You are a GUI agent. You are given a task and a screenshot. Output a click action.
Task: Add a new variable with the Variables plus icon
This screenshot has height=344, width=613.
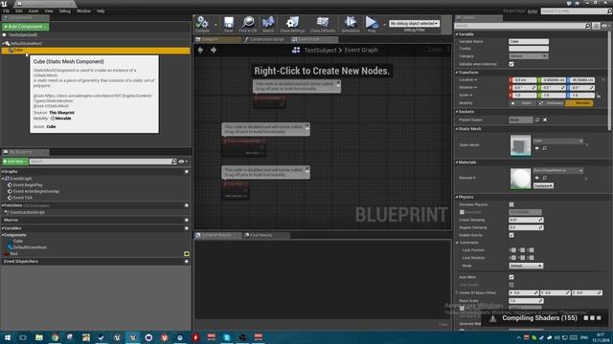tap(187, 228)
